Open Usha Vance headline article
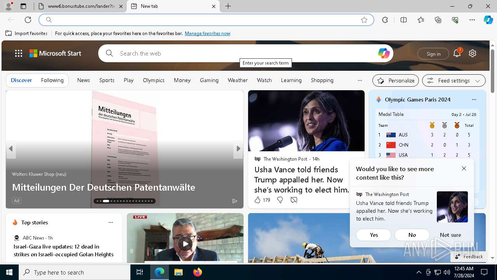This screenshot has height=280, width=497. click(302, 180)
